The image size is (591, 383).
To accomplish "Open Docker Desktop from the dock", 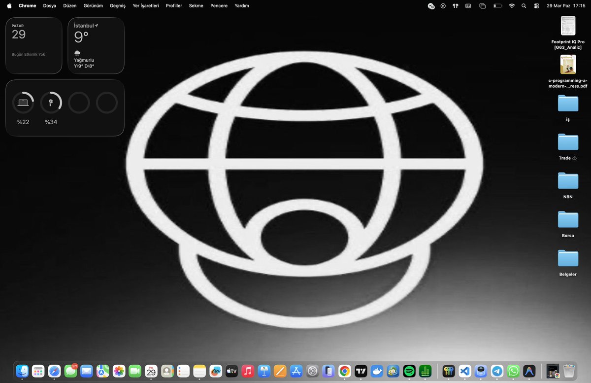I will tap(376, 371).
